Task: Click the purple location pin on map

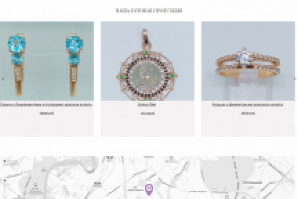Action: pos(149,189)
